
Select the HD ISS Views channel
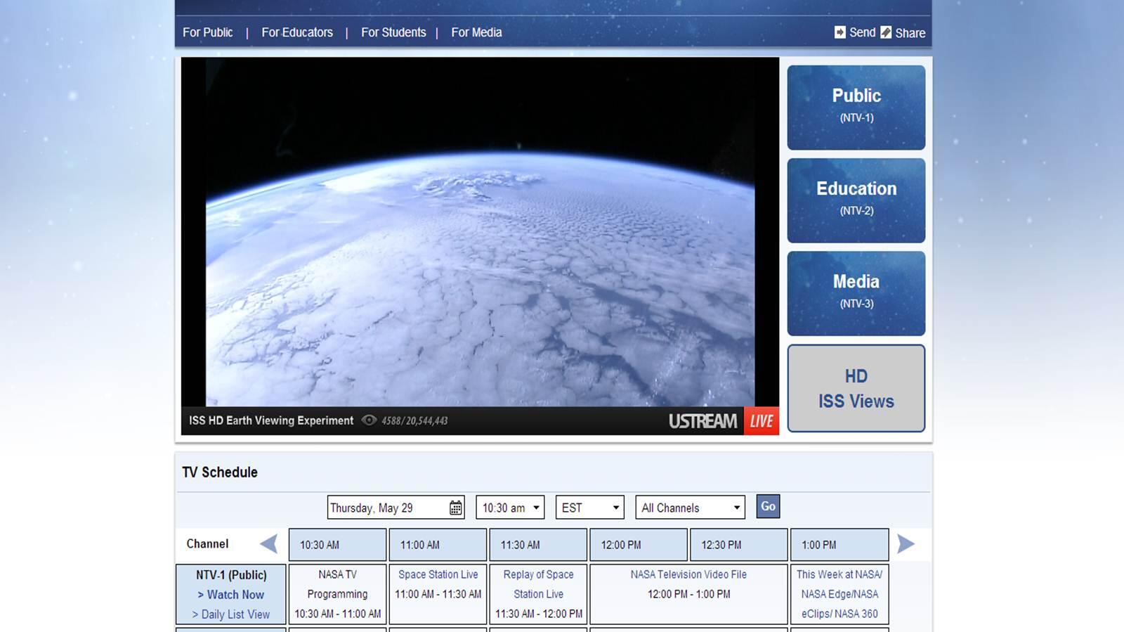[x=856, y=388]
